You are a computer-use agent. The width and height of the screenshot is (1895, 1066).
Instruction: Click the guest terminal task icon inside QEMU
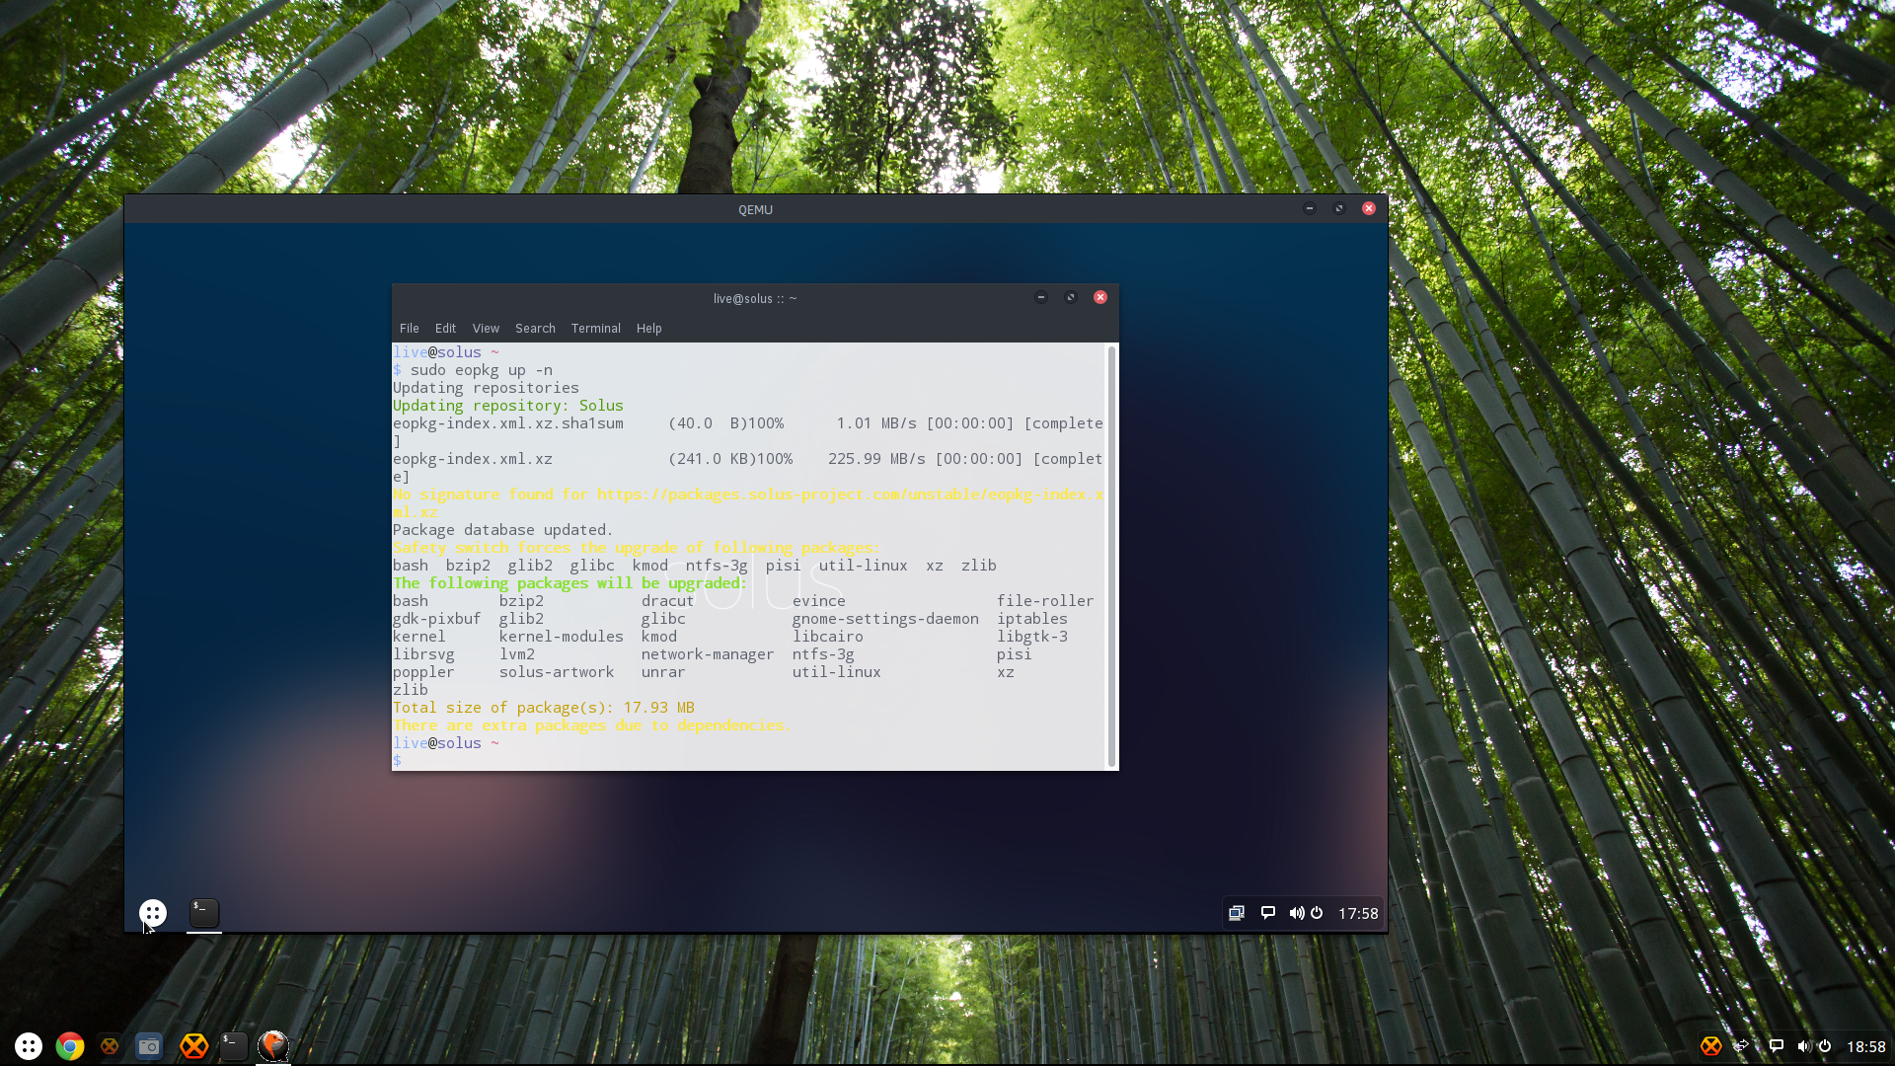pyautogui.click(x=204, y=913)
